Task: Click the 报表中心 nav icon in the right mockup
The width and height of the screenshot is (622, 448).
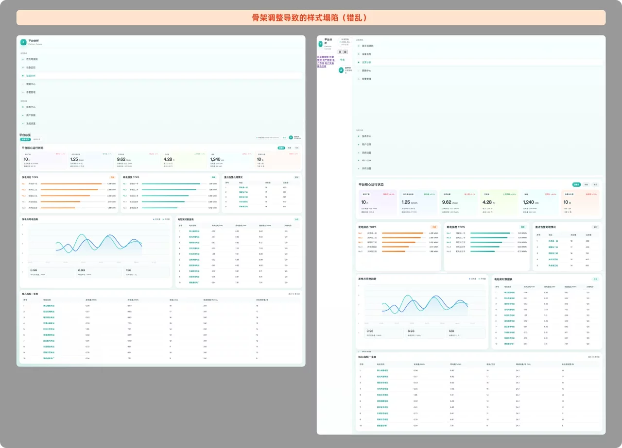Action: tap(359, 136)
